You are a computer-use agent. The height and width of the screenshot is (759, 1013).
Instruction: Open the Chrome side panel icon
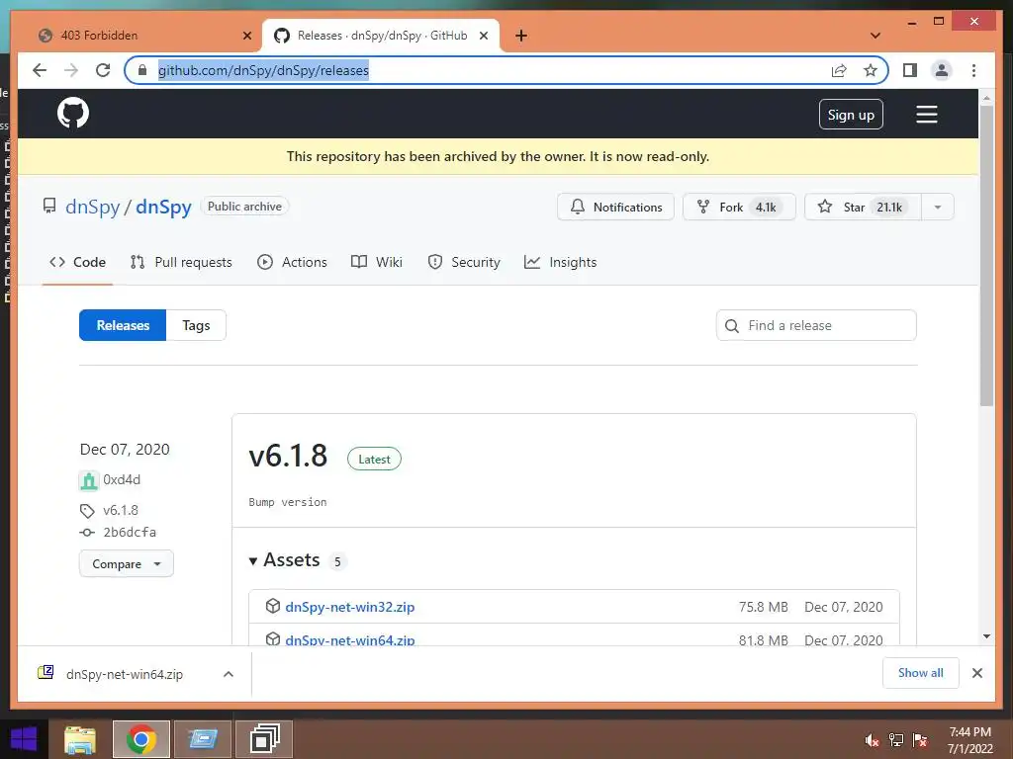point(910,70)
